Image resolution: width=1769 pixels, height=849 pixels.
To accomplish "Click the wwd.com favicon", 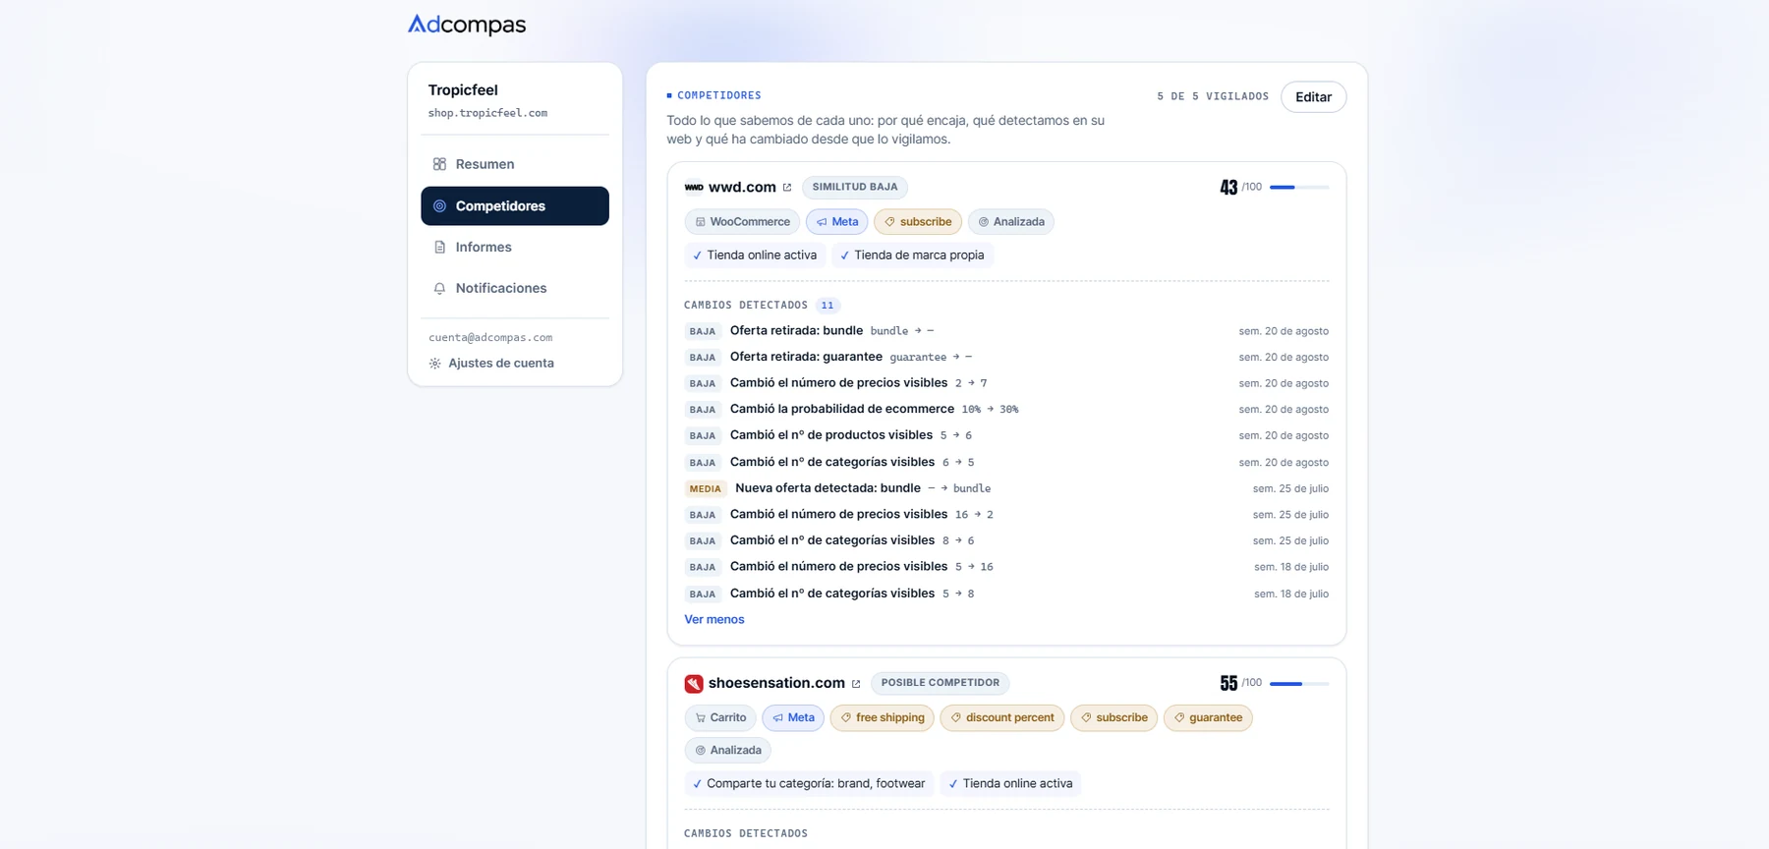I will [694, 188].
